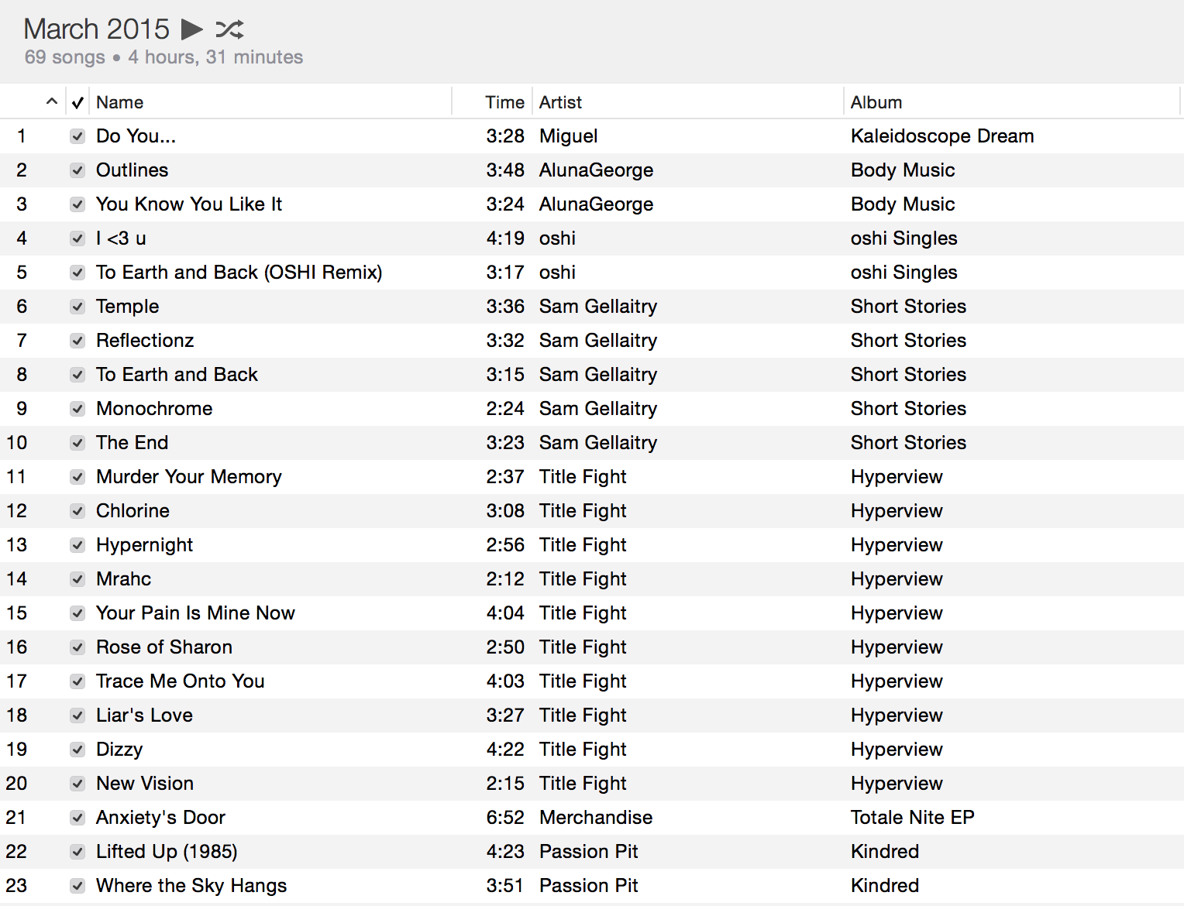Play the March 2015 playlist
The width and height of the screenshot is (1184, 906).
click(x=191, y=29)
